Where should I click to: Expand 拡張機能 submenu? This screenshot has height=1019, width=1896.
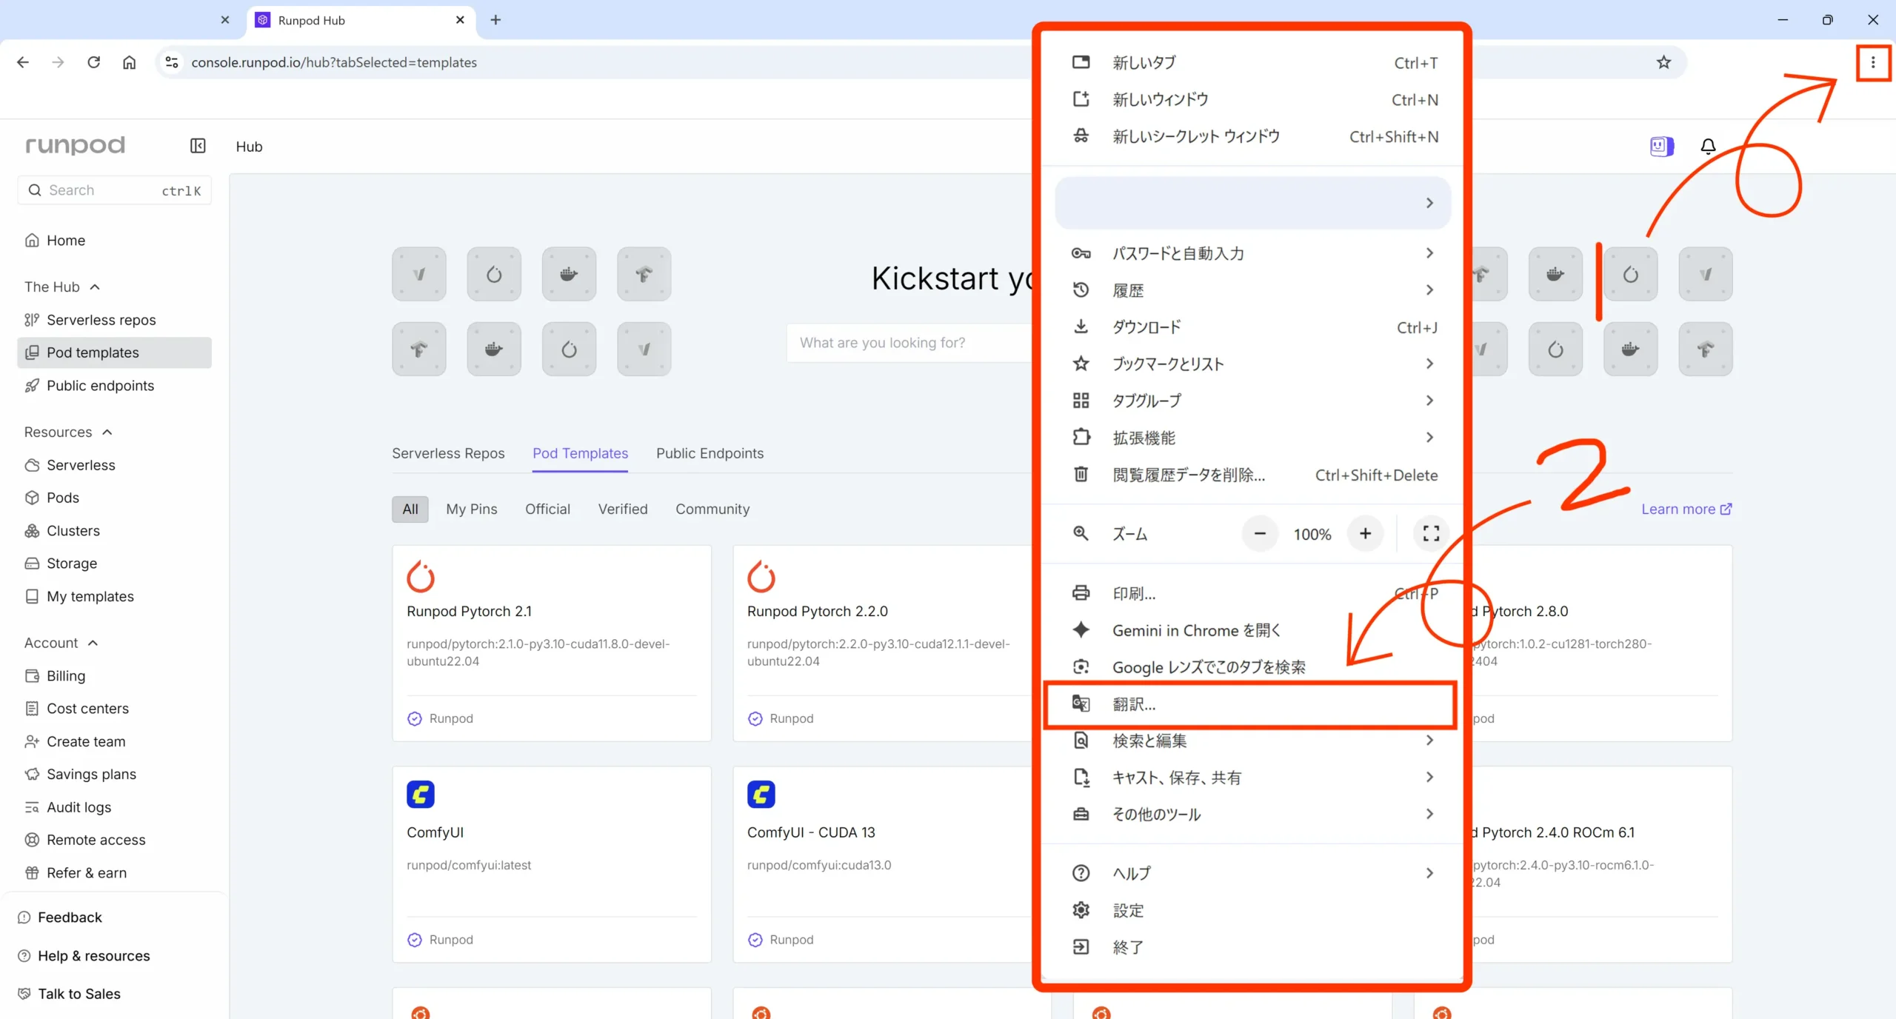(x=1253, y=438)
